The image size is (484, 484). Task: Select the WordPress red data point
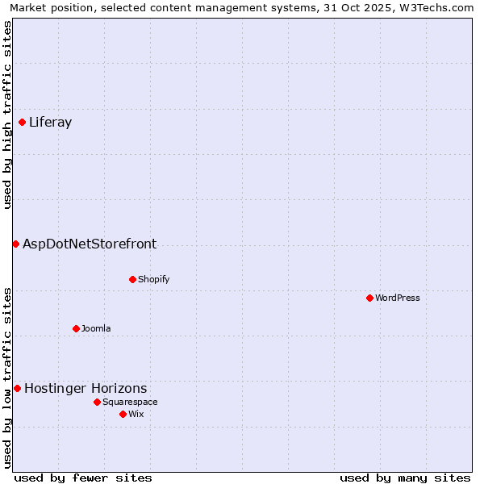(369, 298)
